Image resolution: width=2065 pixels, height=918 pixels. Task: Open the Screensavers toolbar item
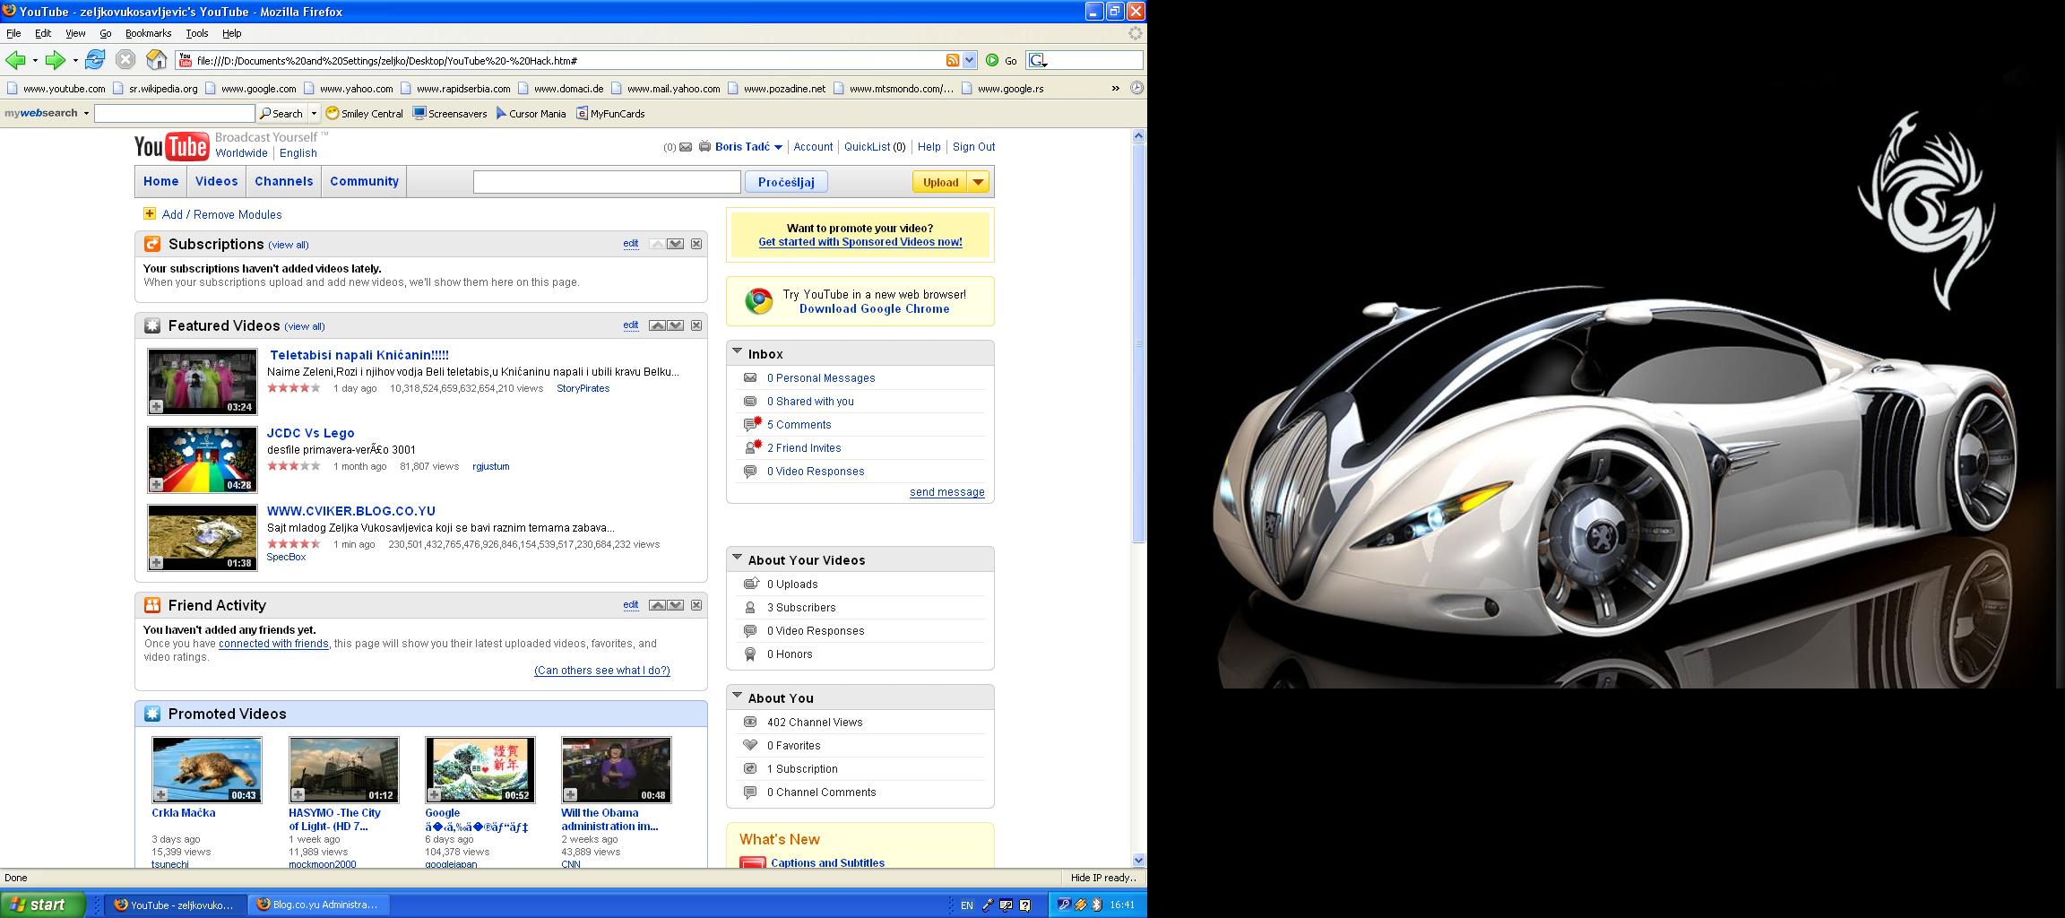(x=450, y=114)
